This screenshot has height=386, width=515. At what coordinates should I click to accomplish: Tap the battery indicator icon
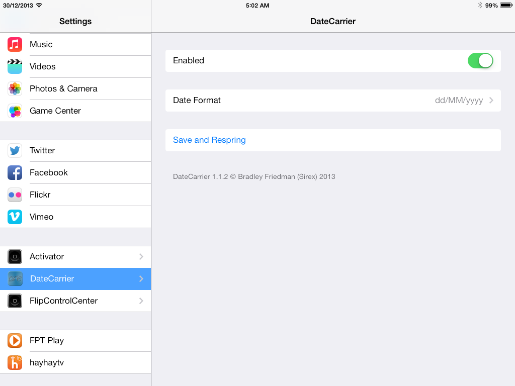coord(506,5)
